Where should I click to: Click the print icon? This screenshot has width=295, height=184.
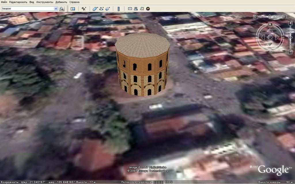[136, 9]
